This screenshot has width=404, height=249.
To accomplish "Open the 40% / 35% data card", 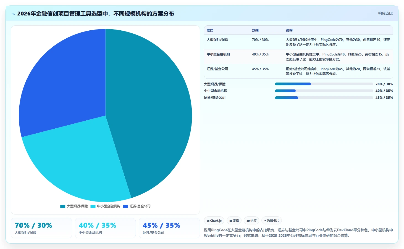I will click(x=105, y=228).
